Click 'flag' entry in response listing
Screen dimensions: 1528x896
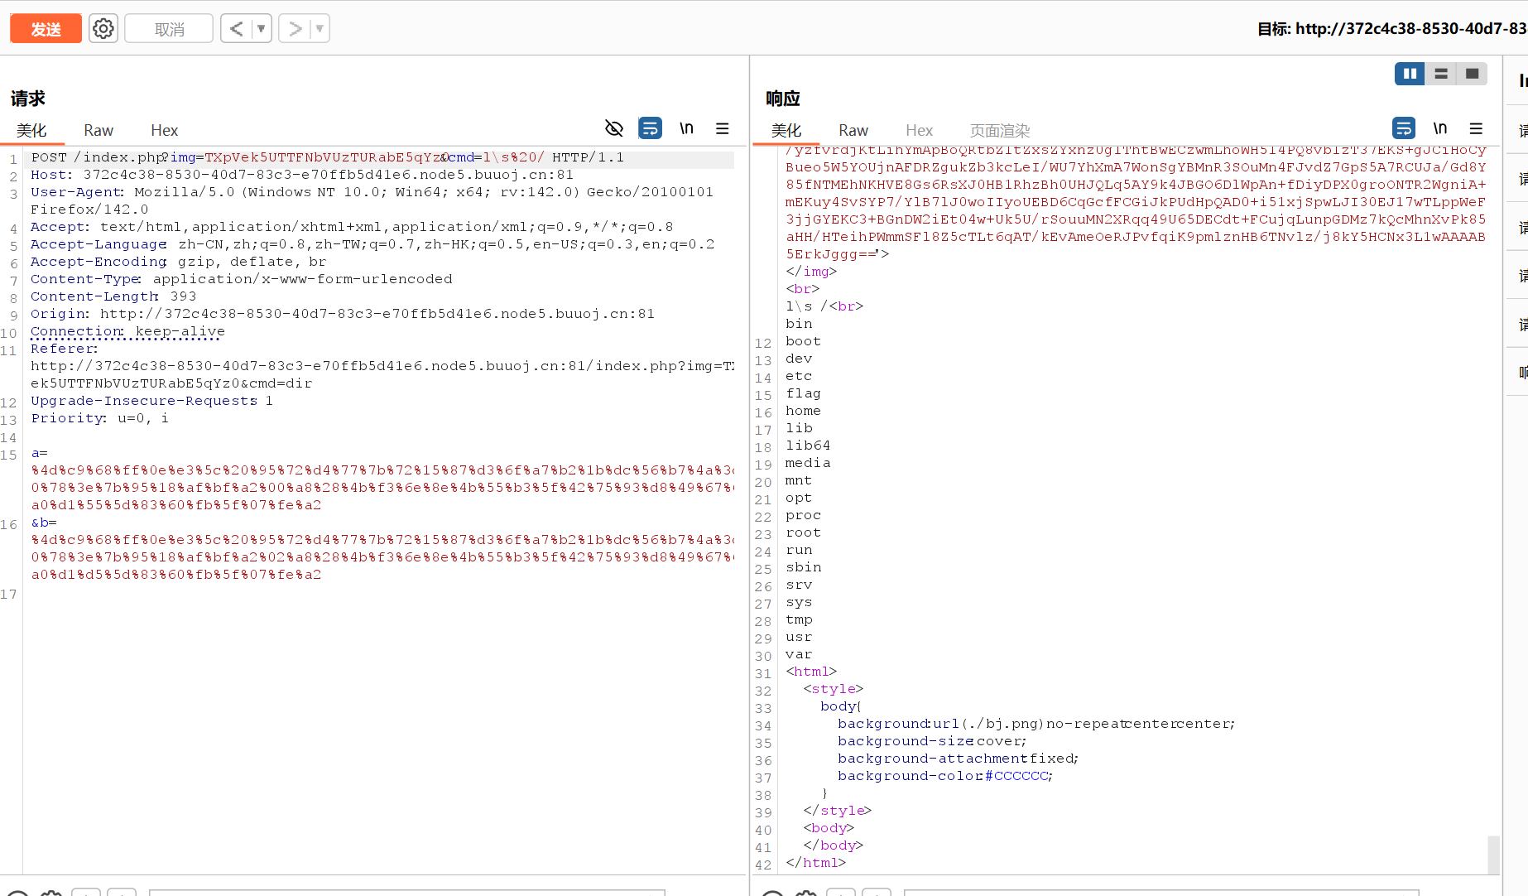tap(803, 393)
